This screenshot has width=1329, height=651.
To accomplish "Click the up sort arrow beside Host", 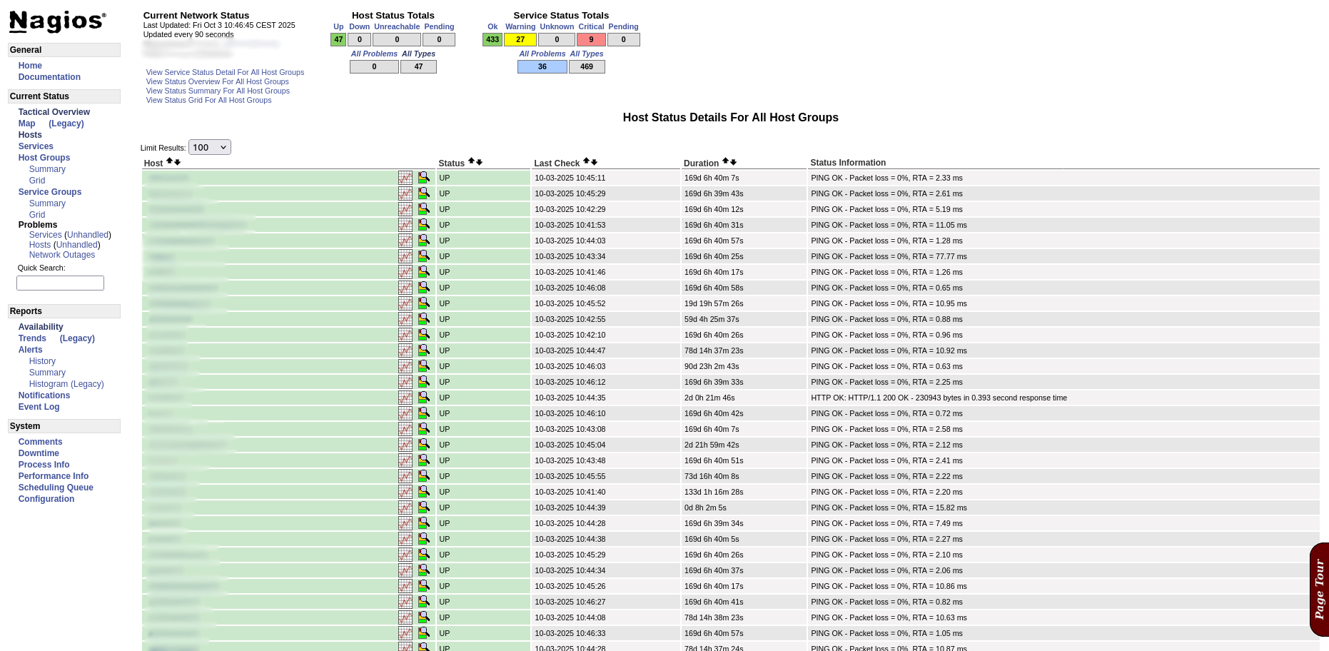I will coord(170,162).
